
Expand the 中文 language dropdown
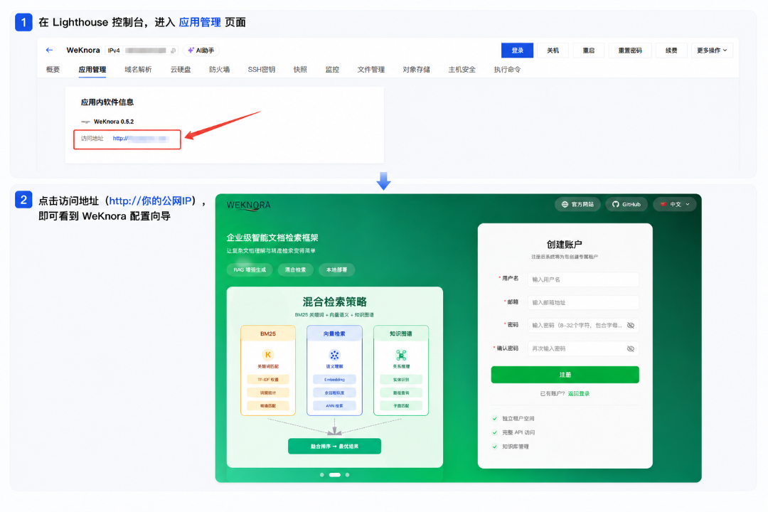674,204
